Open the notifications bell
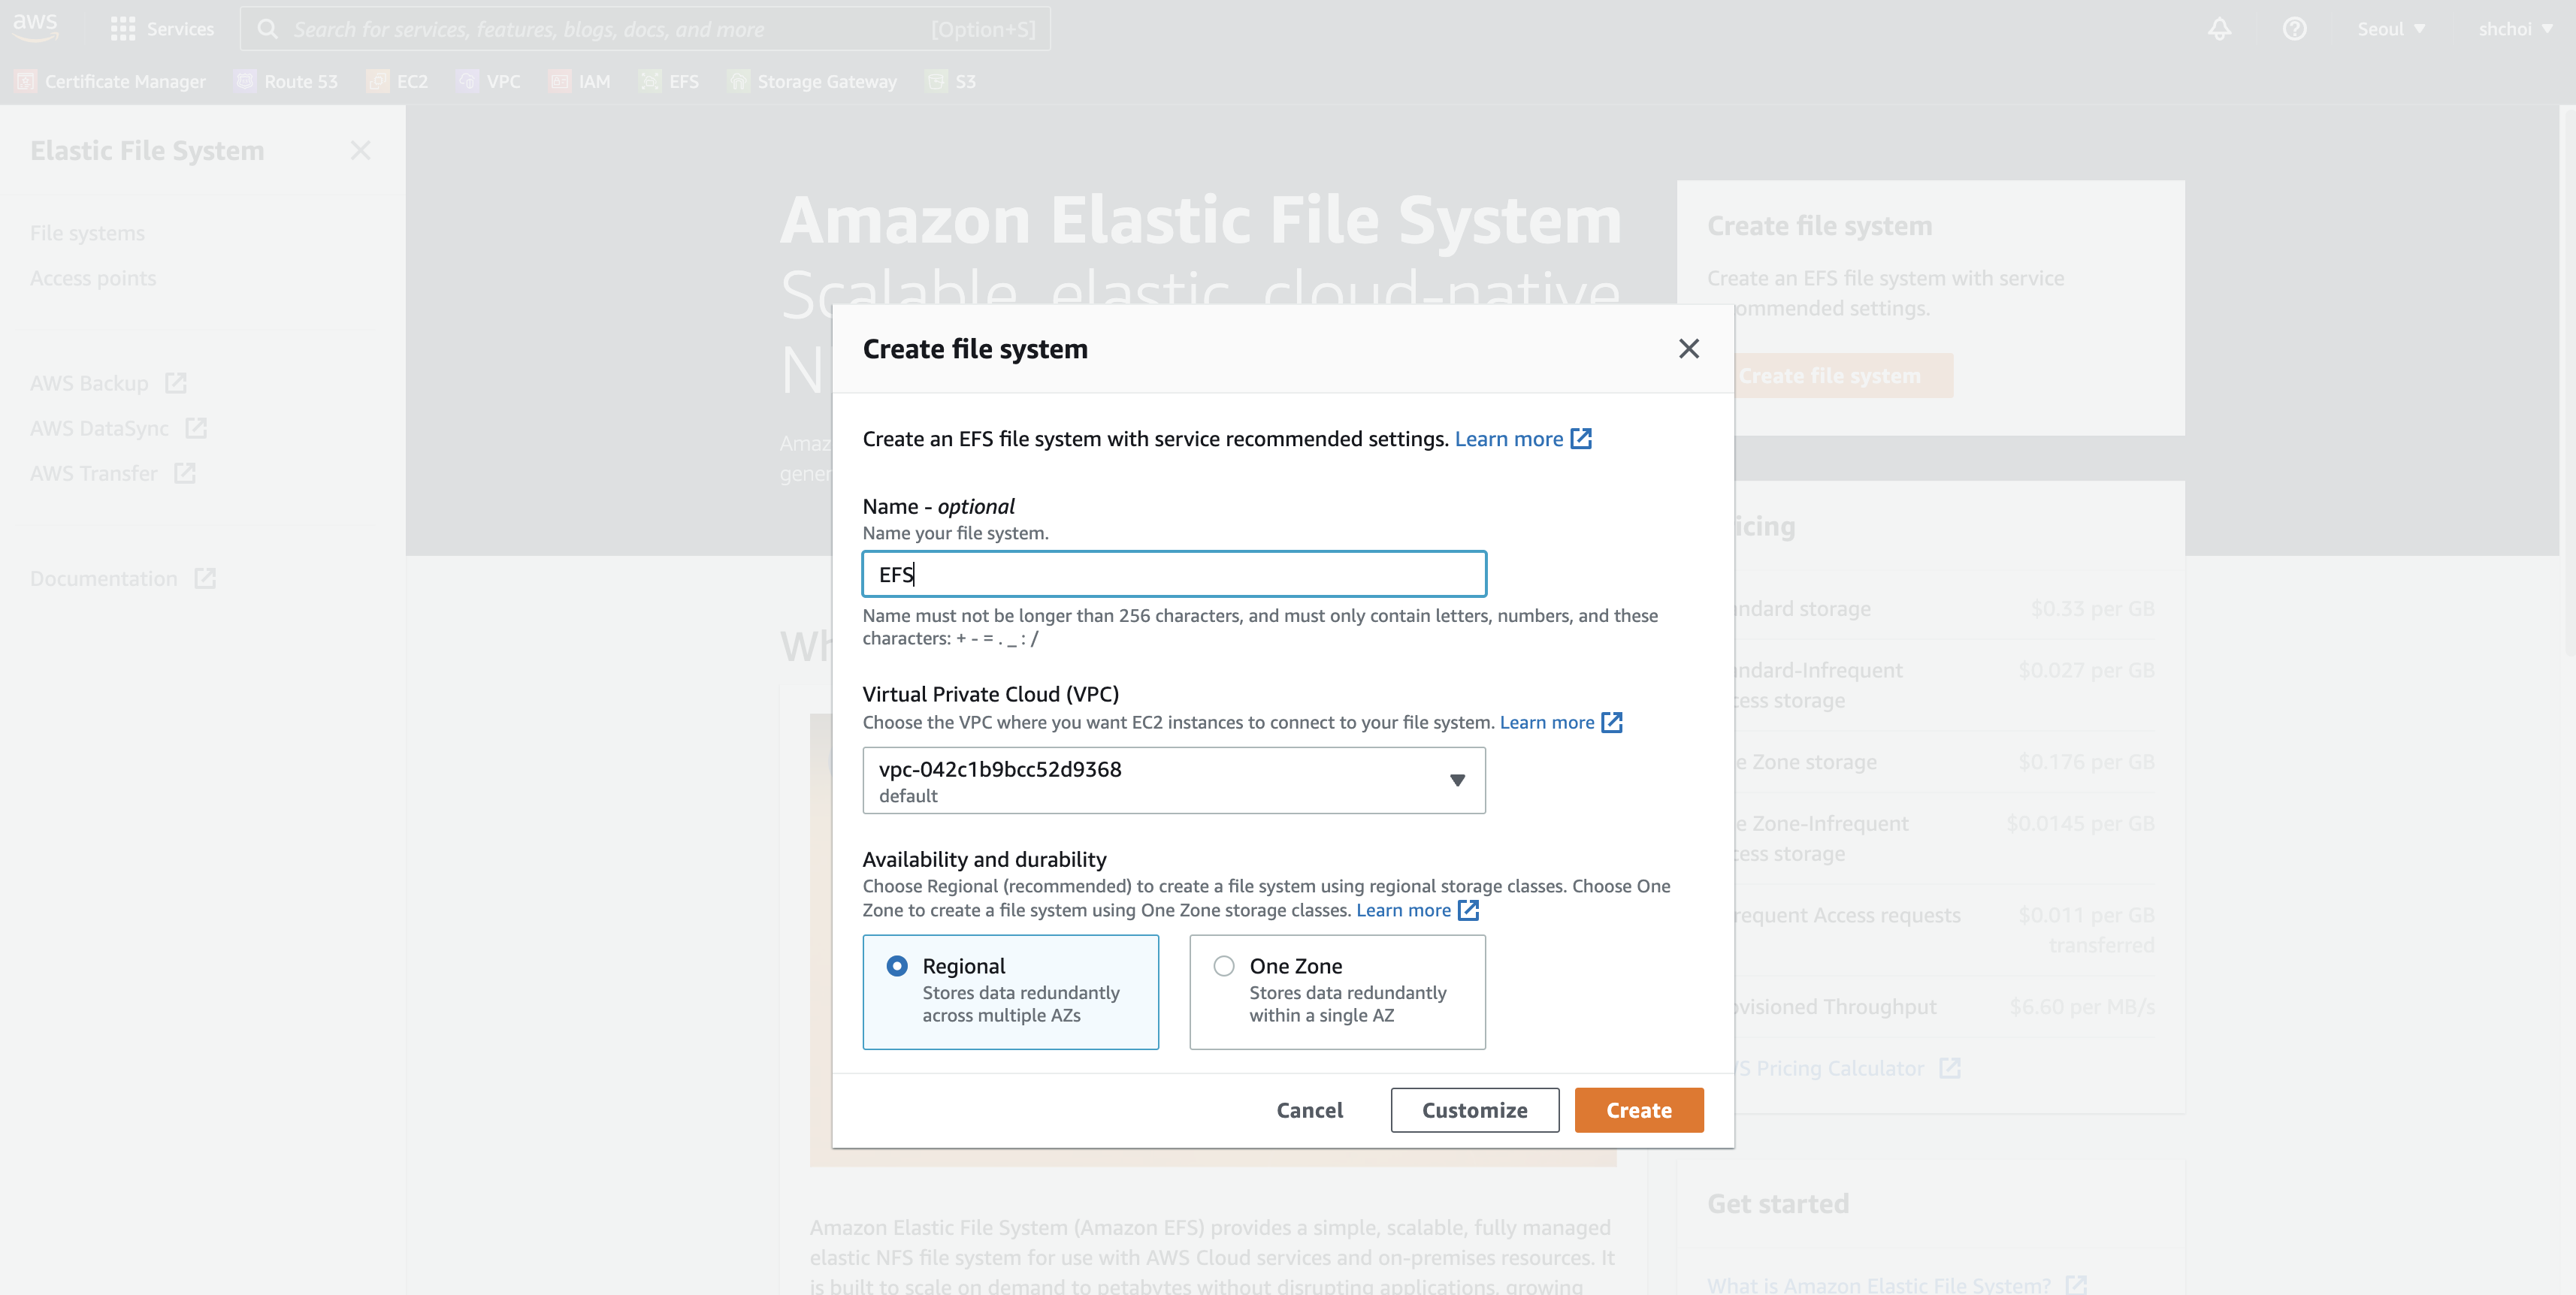Viewport: 2576px width, 1295px height. tap(2219, 29)
